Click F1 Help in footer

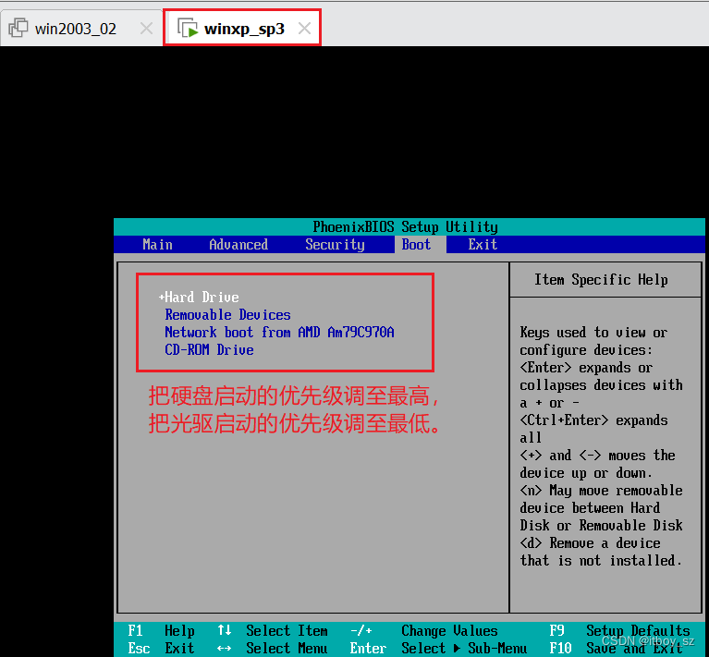tap(161, 630)
